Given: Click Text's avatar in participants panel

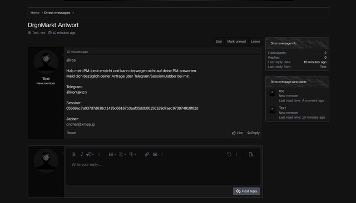Looking at the screenshot, I should pos(272,110).
